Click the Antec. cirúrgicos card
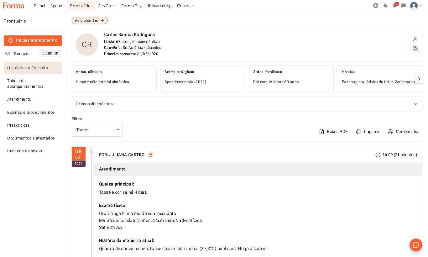This screenshot has width=428, height=257. click(x=203, y=79)
